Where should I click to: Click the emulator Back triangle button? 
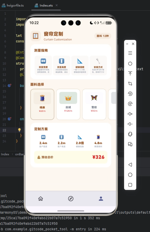[130, 165]
